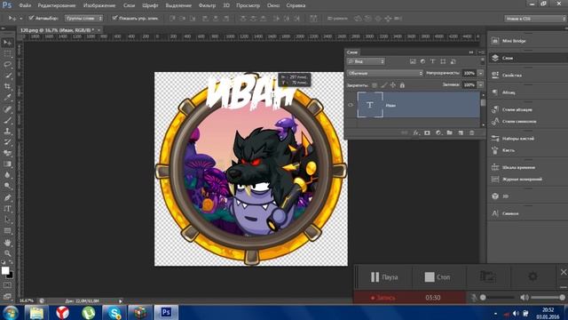Click the foreground color swatch

pyautogui.click(x=4, y=270)
